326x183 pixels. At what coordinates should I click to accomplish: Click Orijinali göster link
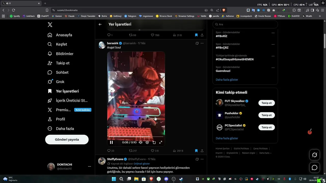coord(142,164)
